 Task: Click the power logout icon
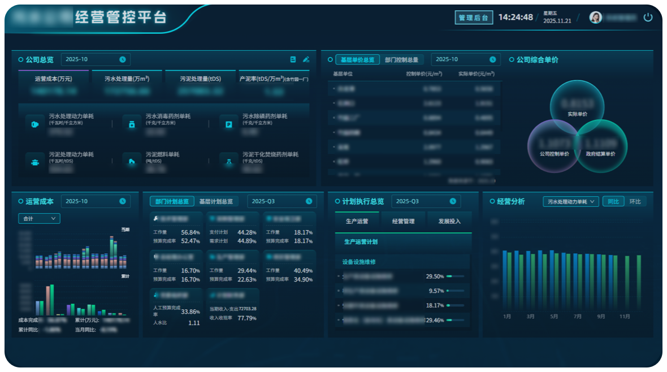[x=648, y=17]
